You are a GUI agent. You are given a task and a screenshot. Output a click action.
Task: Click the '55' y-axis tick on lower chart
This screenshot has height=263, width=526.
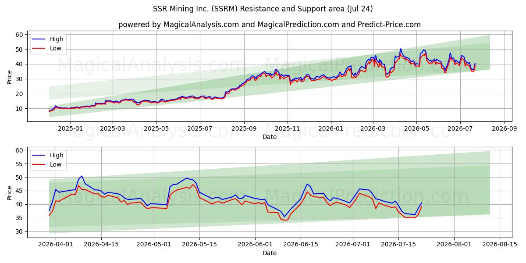19,164
